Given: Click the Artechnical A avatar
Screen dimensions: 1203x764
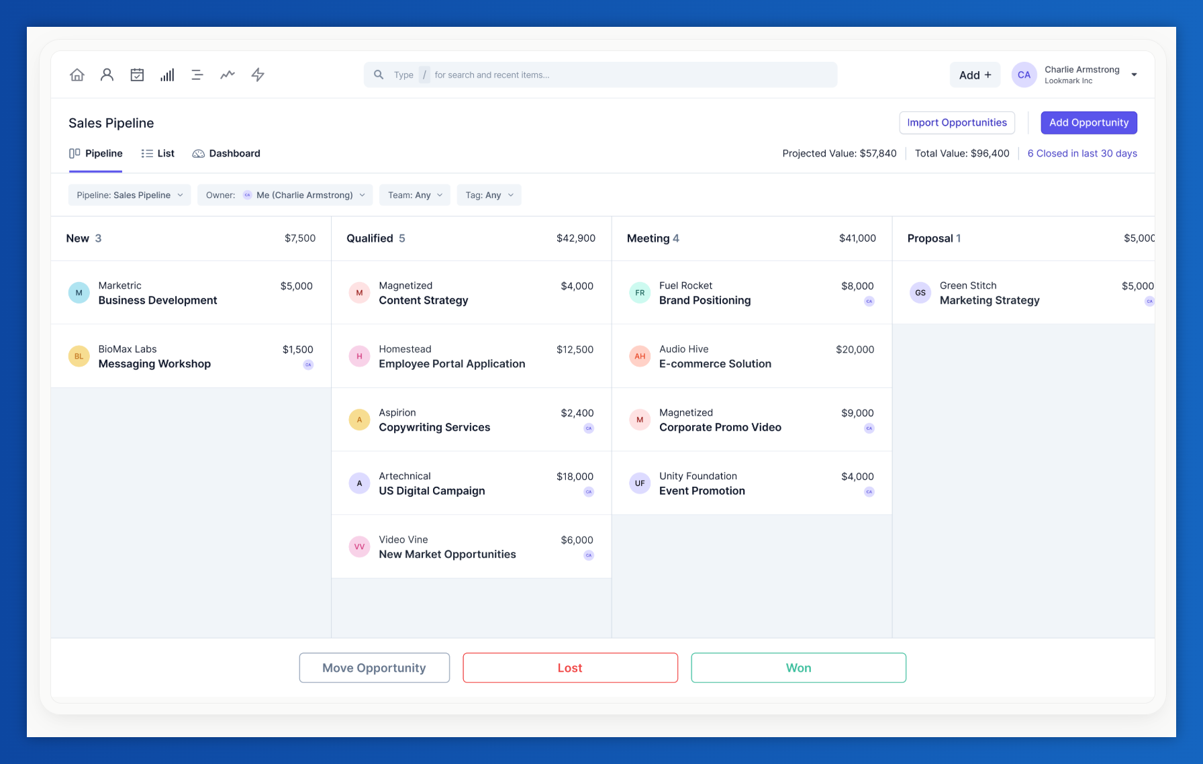Looking at the screenshot, I should (x=359, y=483).
